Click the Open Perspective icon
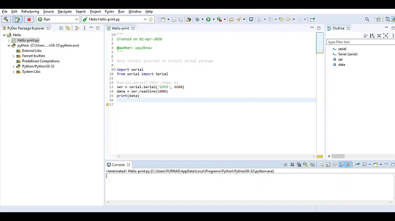The width and height of the screenshot is (395, 221). click(379, 19)
